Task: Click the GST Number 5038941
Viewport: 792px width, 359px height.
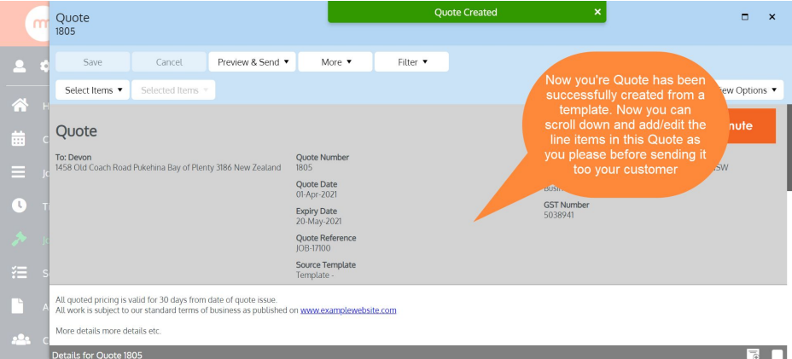Action: click(x=559, y=215)
